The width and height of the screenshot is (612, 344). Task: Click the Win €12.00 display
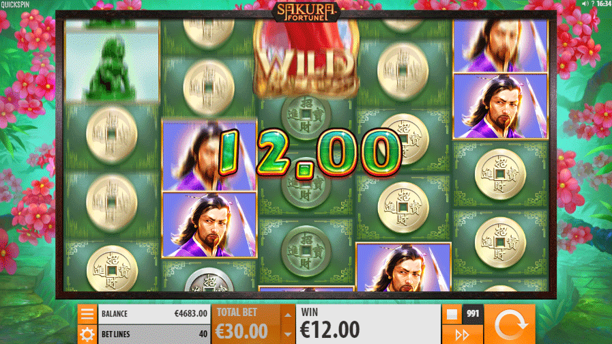pos(368,324)
